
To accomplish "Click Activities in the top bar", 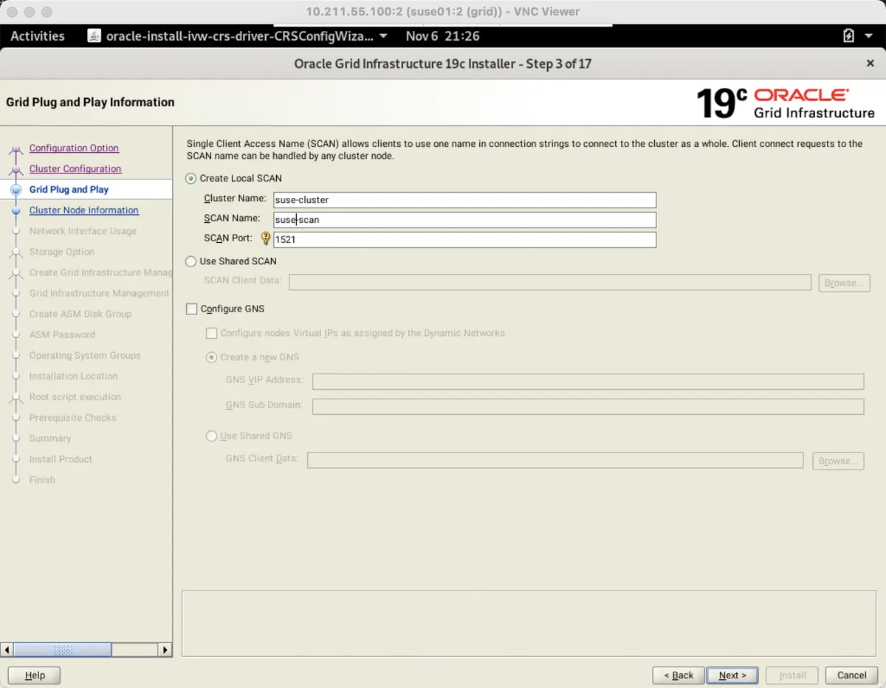I will coord(37,35).
